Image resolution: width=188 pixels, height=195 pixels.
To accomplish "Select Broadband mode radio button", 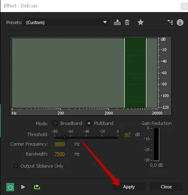I will (55, 123).
